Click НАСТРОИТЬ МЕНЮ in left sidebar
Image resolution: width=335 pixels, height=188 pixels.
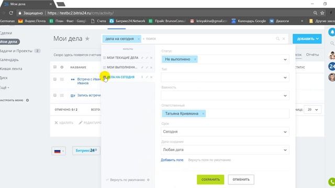pos(12,100)
